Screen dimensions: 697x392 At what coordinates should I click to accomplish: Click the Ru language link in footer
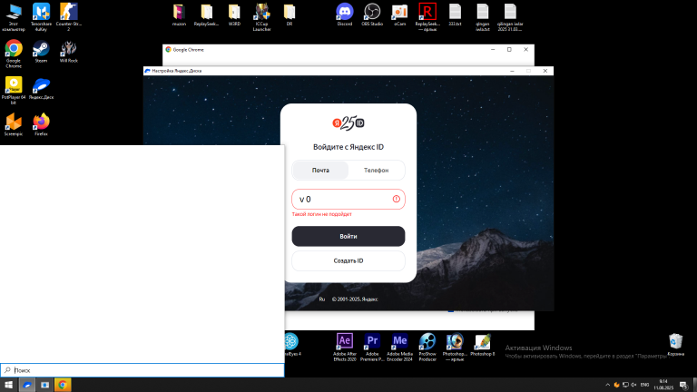[322, 299]
